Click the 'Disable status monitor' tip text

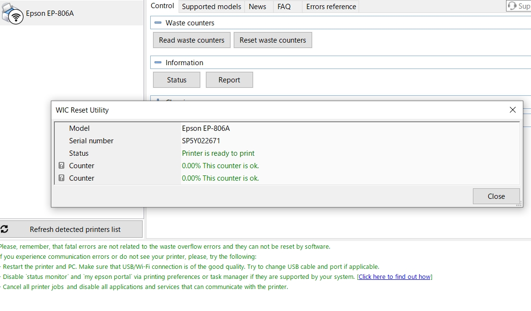178,277
